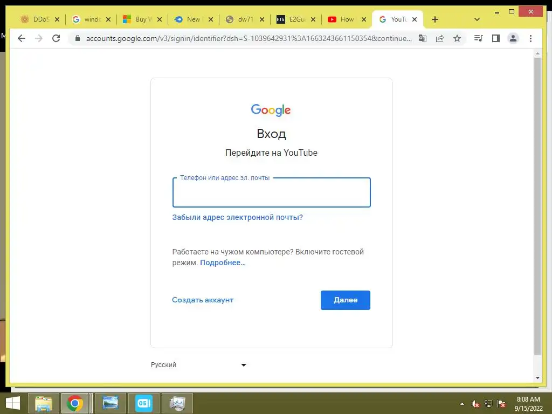The image size is (552, 414).
Task: Focus the phone or email field
Action: (272, 192)
